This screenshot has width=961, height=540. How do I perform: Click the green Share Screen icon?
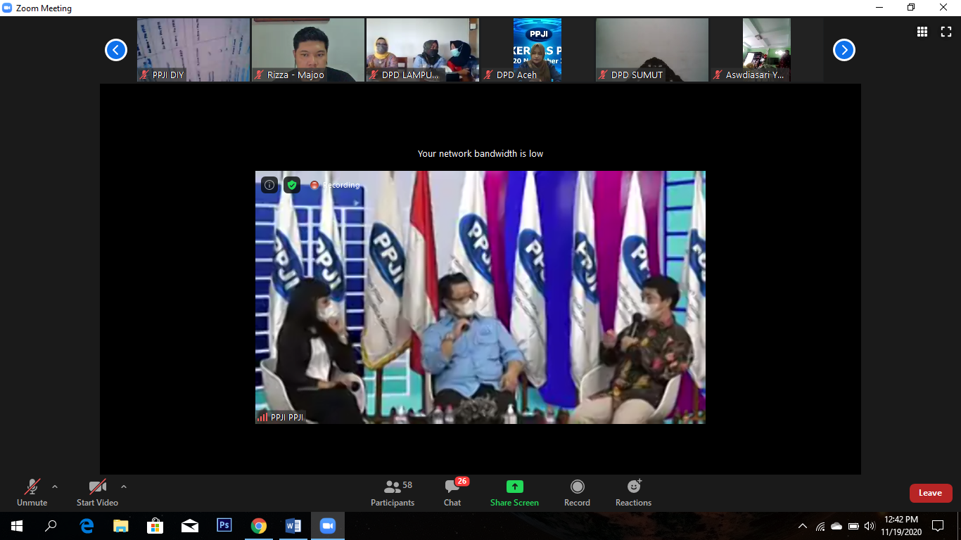pos(514,487)
